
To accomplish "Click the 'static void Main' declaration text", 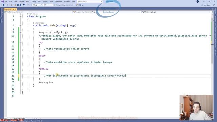I will [x=44, y=26].
